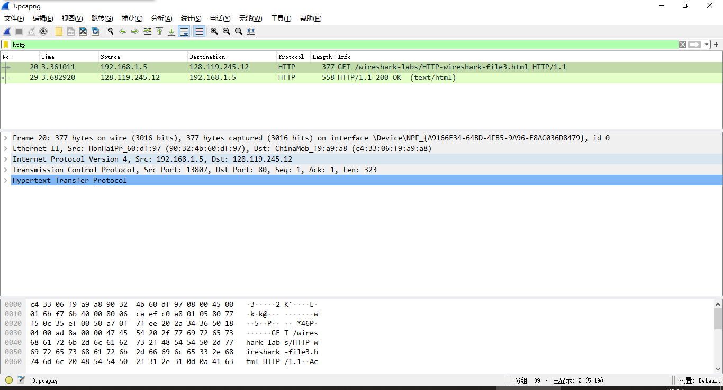Click the hex pane vertical scrollbar

coord(718,319)
